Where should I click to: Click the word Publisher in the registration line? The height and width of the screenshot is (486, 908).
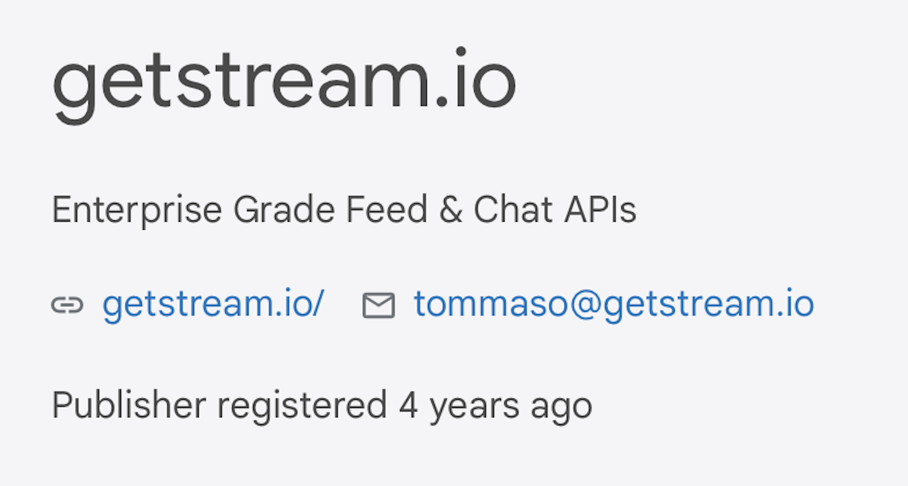coord(129,406)
